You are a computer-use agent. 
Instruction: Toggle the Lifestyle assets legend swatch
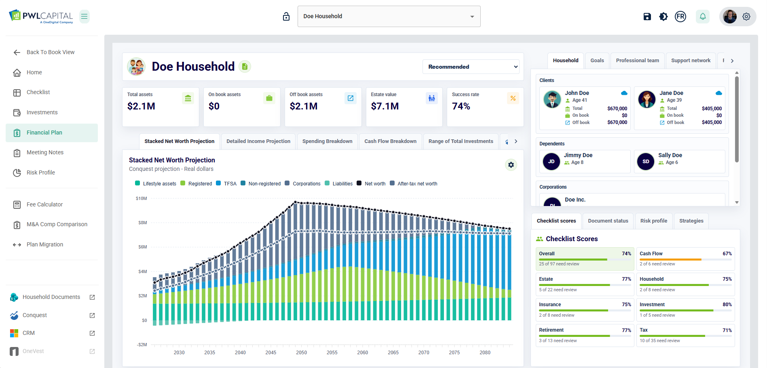137,183
